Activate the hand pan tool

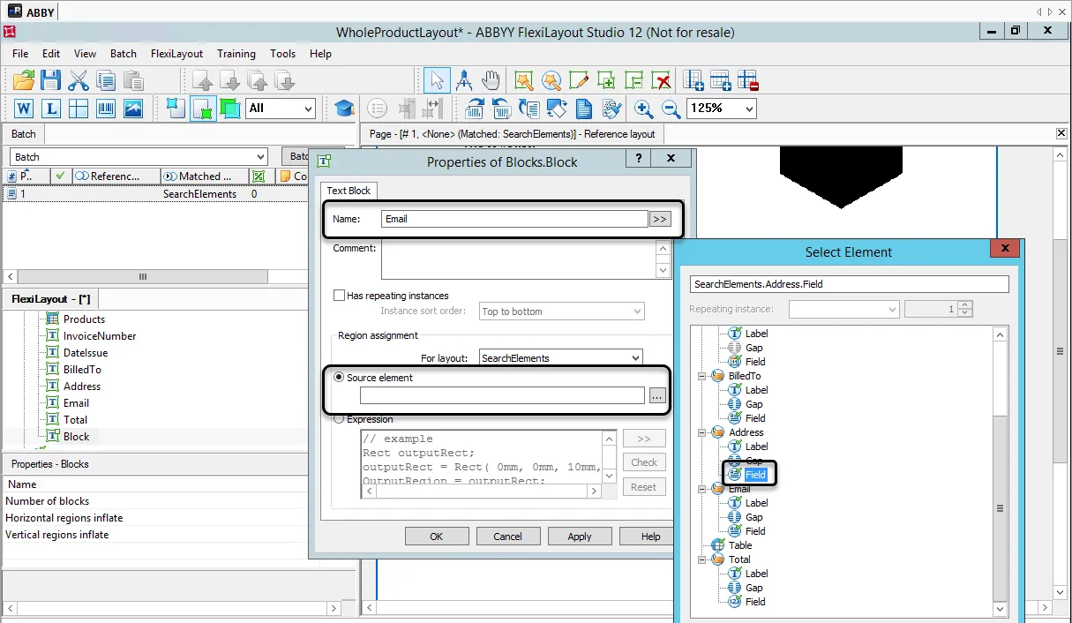(x=491, y=81)
